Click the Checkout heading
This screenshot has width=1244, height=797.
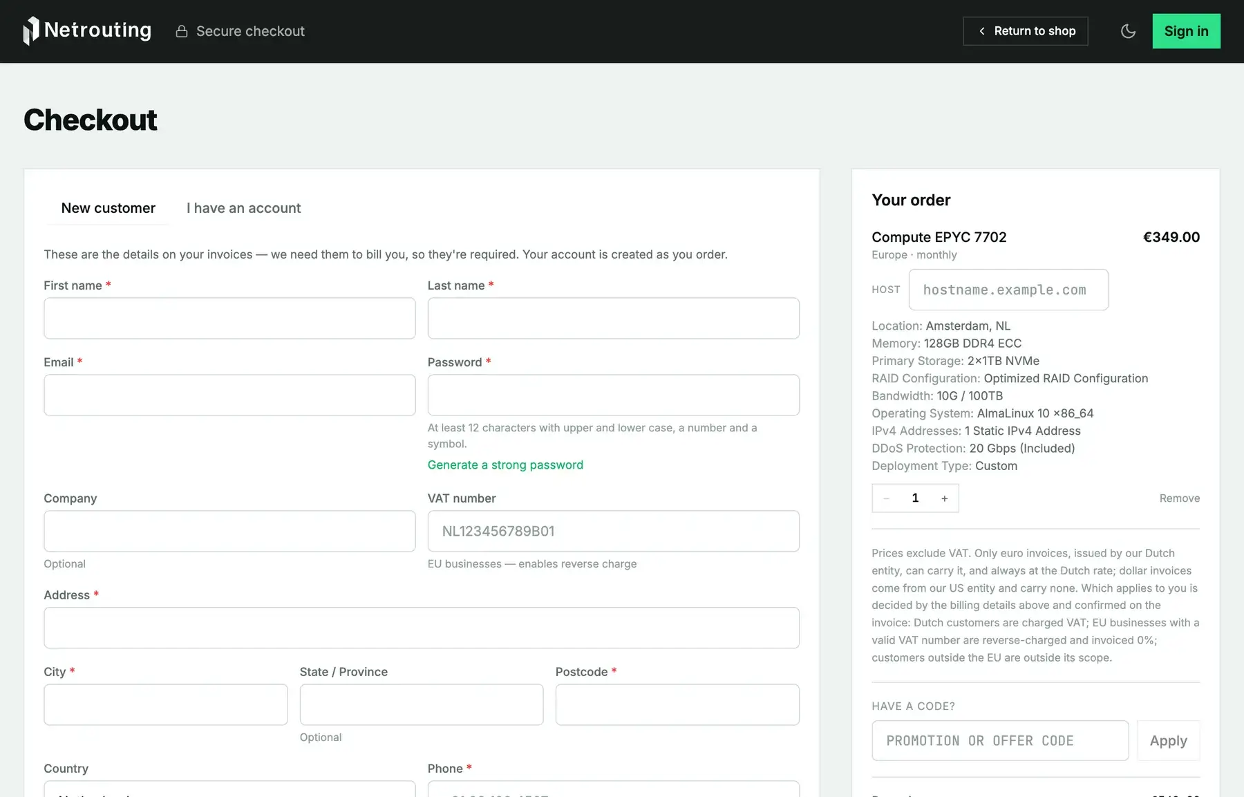tap(91, 120)
